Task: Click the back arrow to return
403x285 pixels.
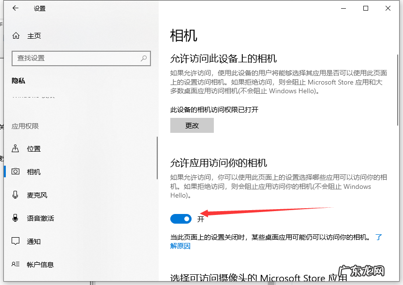Action: (x=15, y=8)
